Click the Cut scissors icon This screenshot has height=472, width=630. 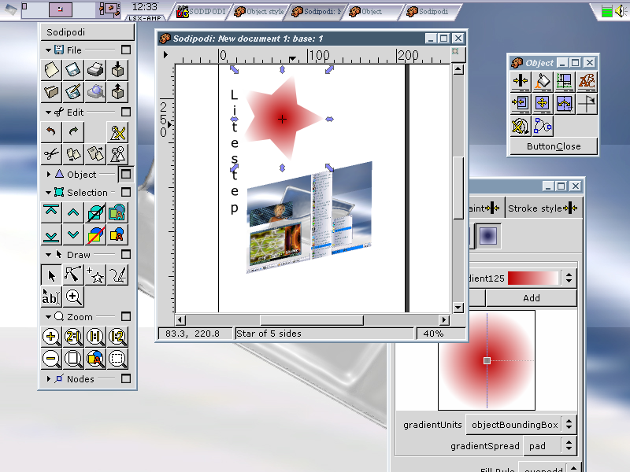[51, 154]
